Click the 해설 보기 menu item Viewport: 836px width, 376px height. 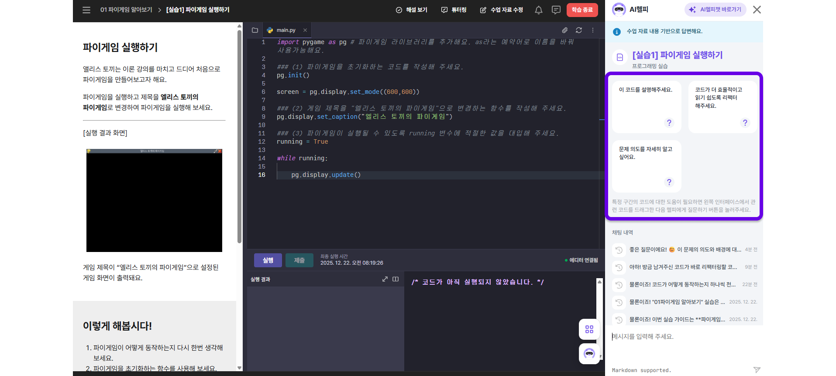pos(411,10)
